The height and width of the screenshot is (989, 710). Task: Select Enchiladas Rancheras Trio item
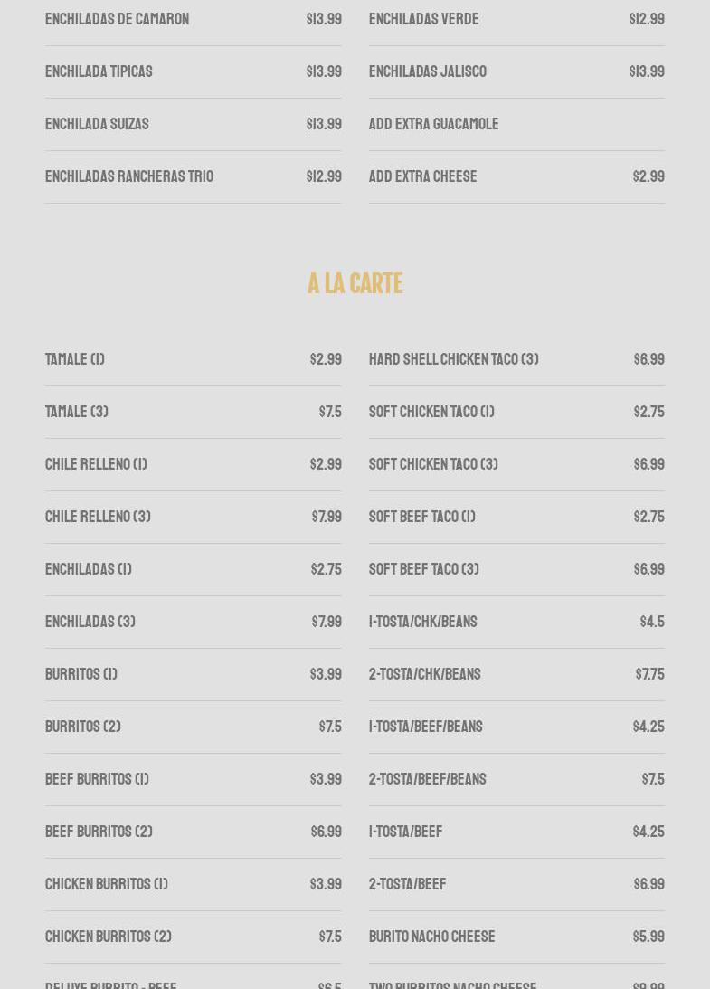click(x=129, y=176)
